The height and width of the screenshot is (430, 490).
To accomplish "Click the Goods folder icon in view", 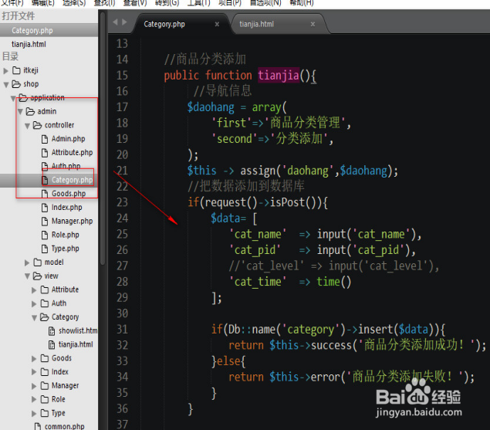I will coord(45,358).
